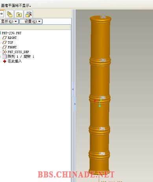The image size is (153, 182).
Task: Expand the 阵列 1 pattern feature node
Action: [0, 57]
